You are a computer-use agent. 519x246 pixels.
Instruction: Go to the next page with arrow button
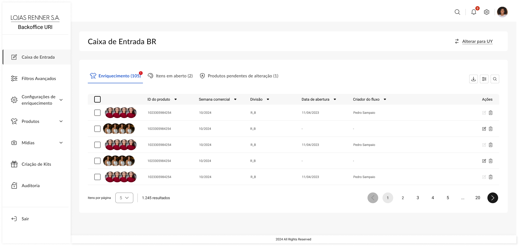[493, 198]
